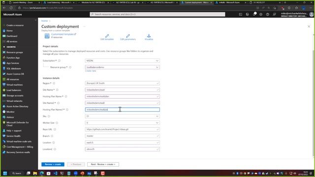Screen dimensions: 315x177
Task: Click in the Site Name field
Action: pyautogui.click(x=123, y=90)
